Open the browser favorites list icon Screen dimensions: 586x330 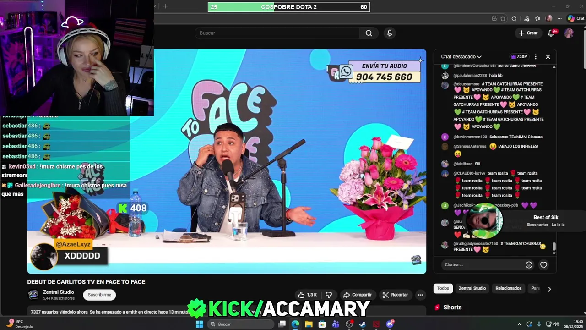tap(537, 18)
